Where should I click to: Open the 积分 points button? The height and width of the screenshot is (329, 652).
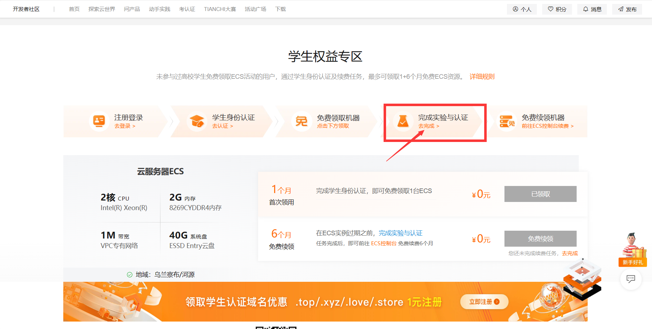(x=557, y=9)
